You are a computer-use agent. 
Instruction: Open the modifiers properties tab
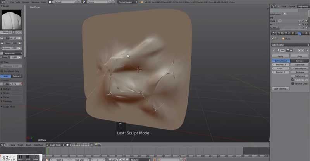pyautogui.click(x=300, y=34)
